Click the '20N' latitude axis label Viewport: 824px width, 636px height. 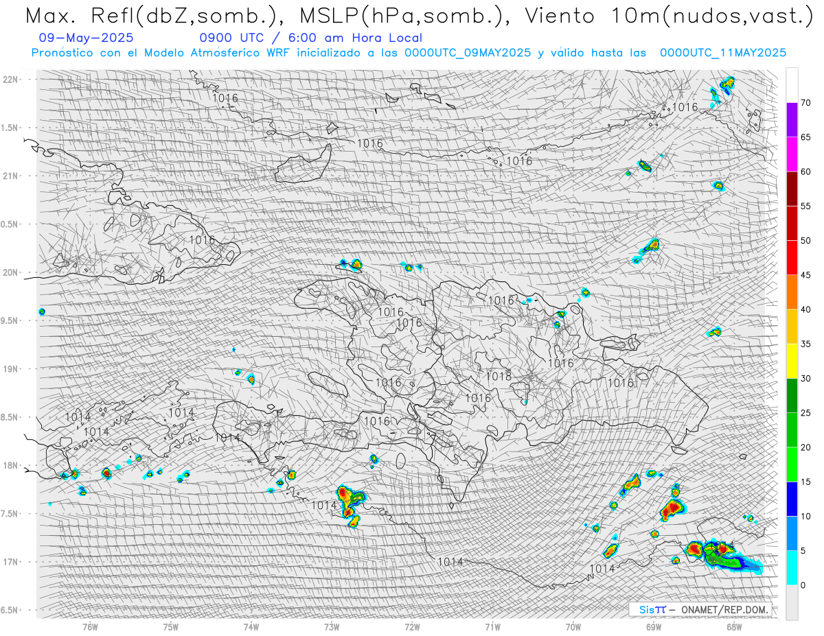(x=12, y=272)
